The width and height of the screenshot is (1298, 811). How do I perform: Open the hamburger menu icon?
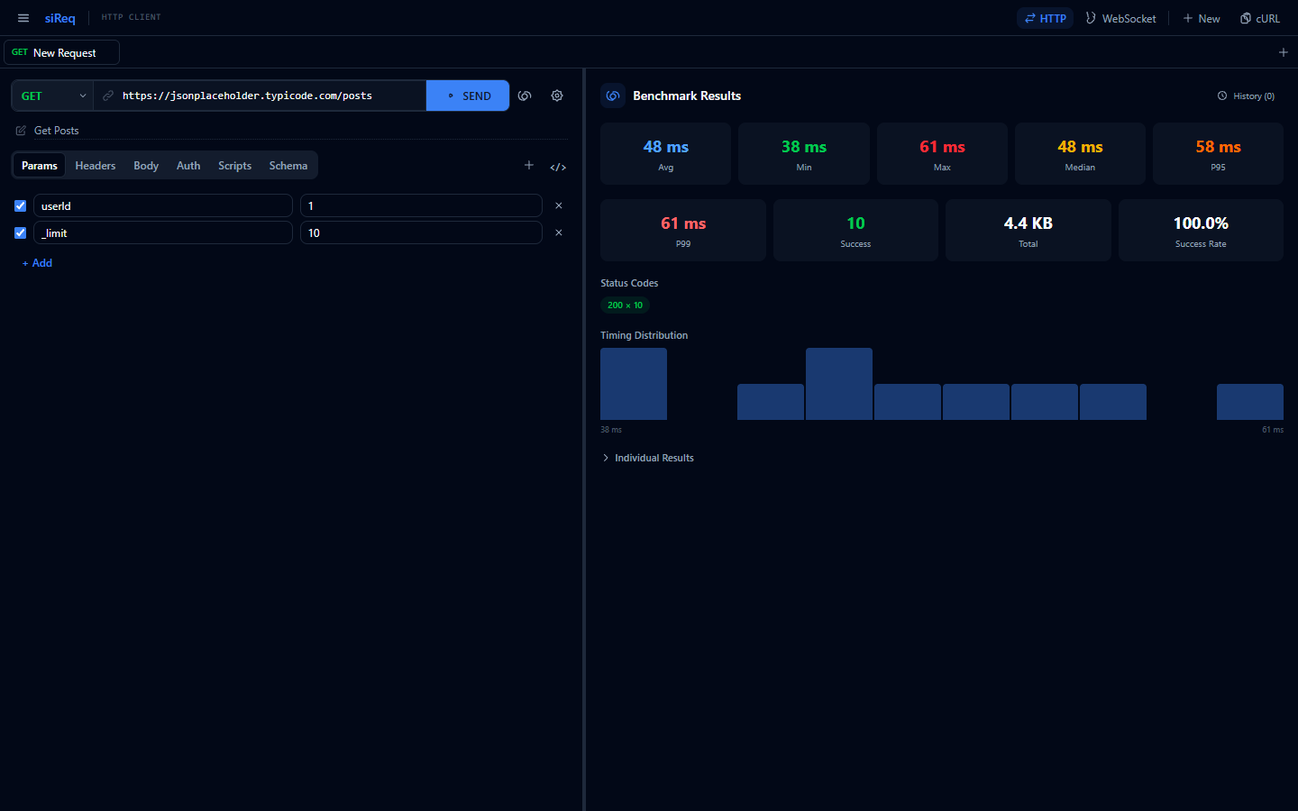pyautogui.click(x=23, y=18)
